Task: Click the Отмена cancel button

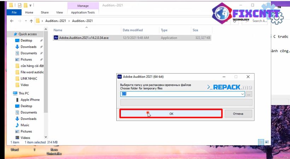Action: 238,114
